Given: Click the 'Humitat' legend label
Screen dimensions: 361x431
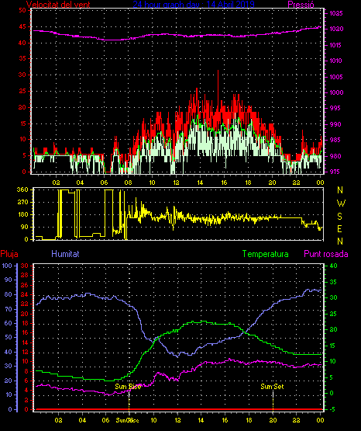Looking at the screenshot, I should pyautogui.click(x=65, y=253).
